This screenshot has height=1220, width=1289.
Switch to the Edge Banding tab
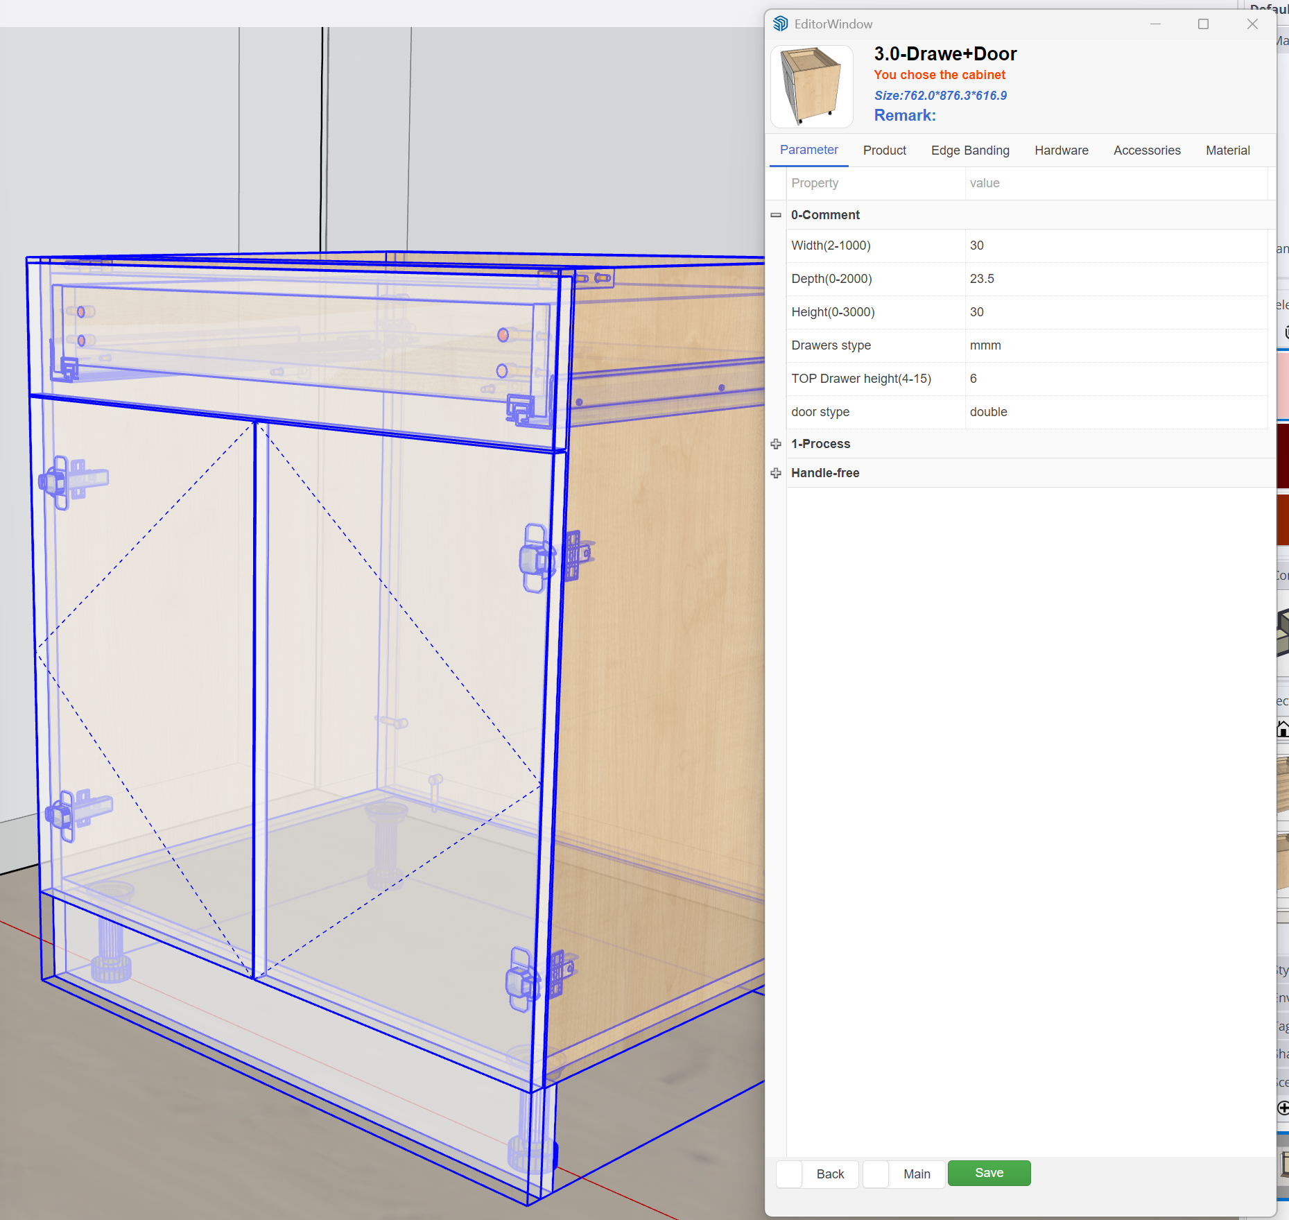(970, 150)
